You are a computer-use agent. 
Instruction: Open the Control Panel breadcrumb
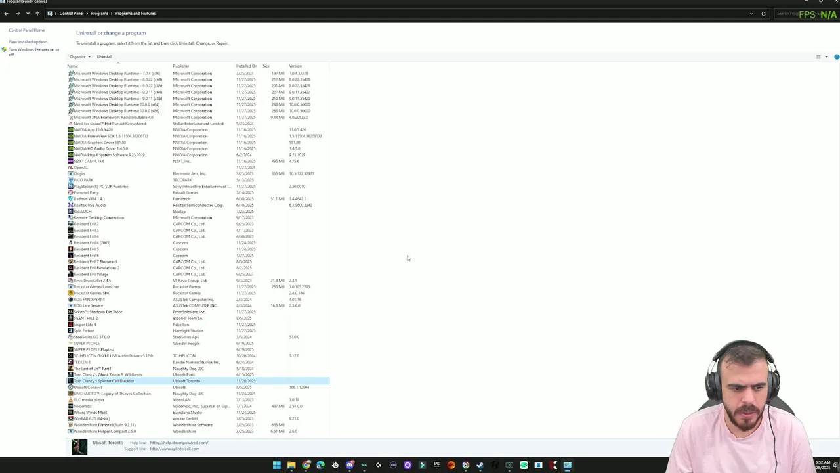pos(72,13)
